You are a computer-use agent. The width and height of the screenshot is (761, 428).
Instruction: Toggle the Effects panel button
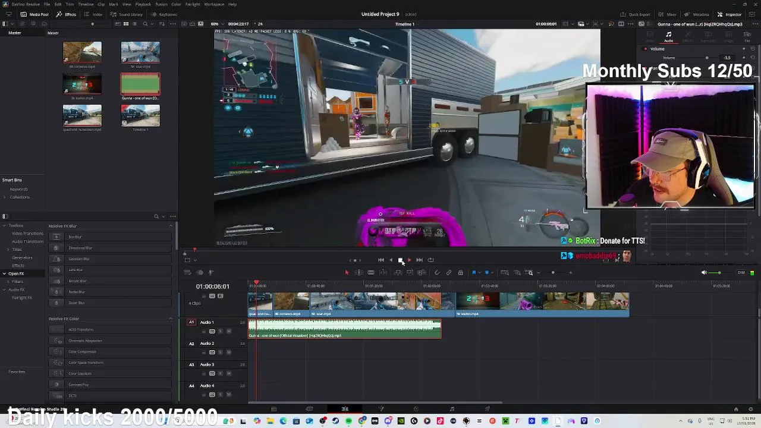click(67, 14)
